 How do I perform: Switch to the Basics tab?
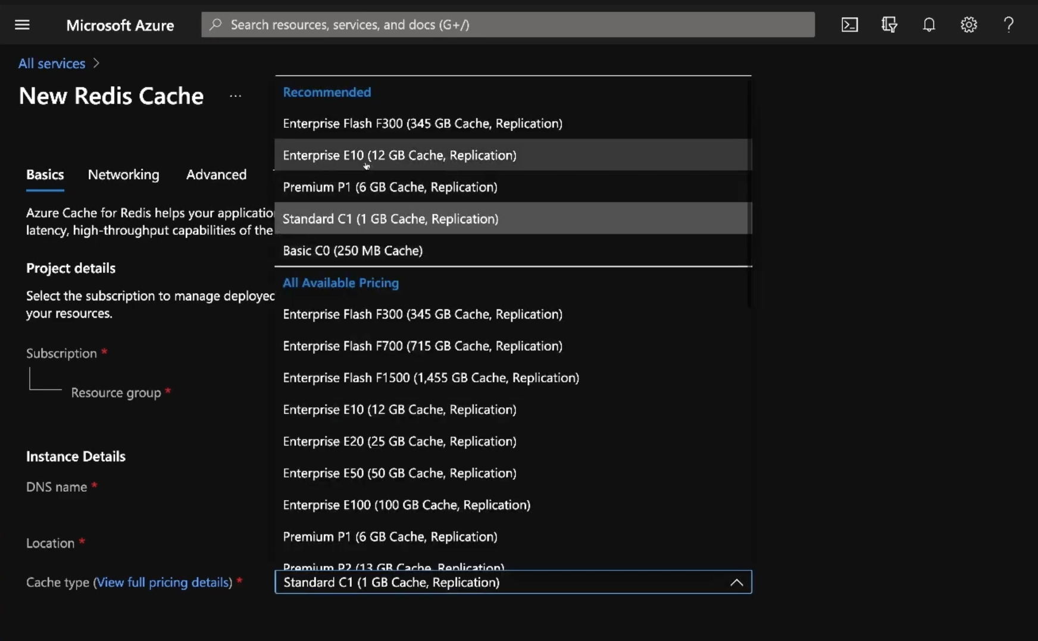click(45, 174)
